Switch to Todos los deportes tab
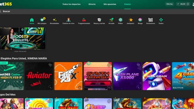 coord(72,4)
